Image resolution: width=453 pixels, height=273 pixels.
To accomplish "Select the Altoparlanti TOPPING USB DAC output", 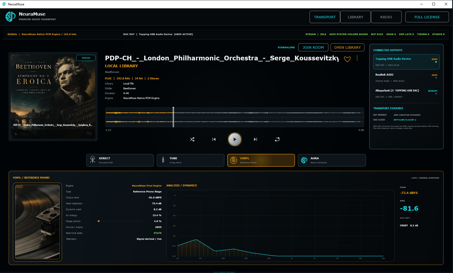I will [x=406, y=94].
